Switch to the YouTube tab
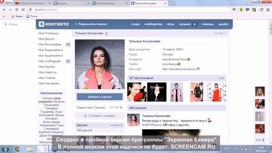Image resolution: width=272 pixels, height=153 pixels. point(33,3)
